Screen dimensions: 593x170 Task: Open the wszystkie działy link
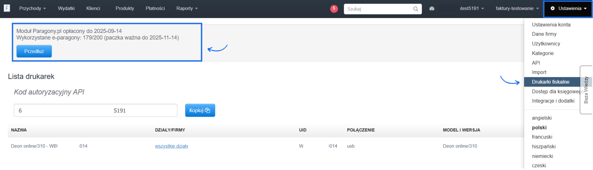click(x=171, y=146)
